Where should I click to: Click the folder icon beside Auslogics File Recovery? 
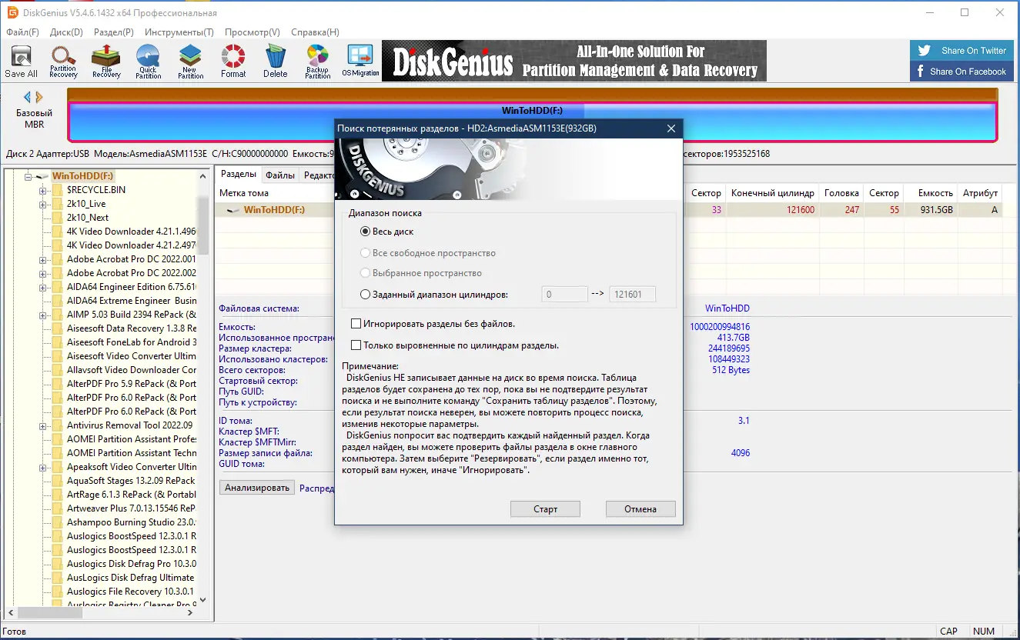pos(56,592)
